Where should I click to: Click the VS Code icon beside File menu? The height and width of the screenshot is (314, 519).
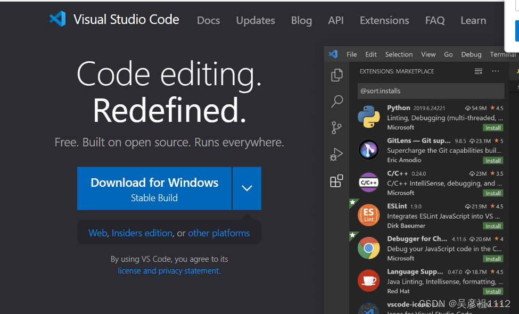coord(333,54)
